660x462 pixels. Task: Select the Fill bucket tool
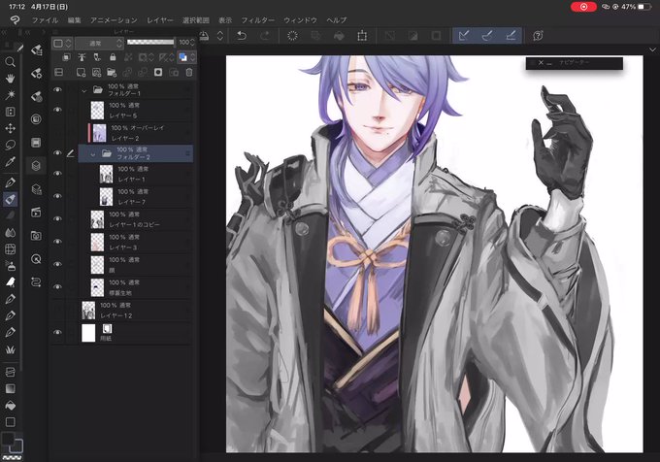[10, 405]
